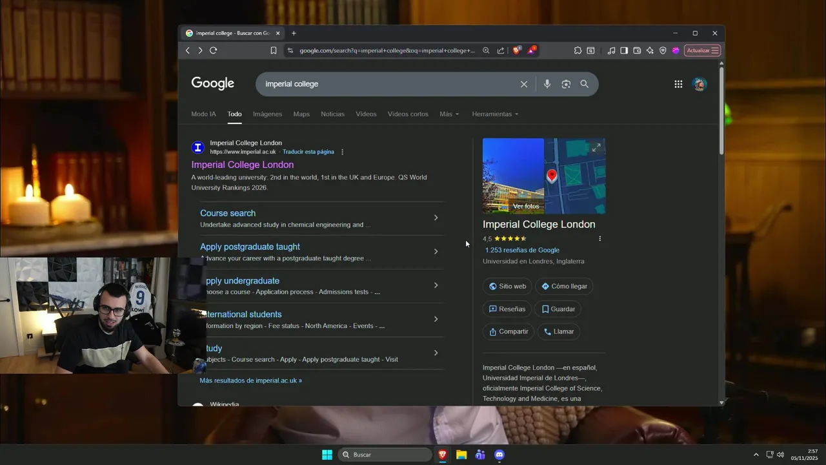Submit search with the magnifying glass icon
The image size is (826, 465).
click(x=584, y=84)
